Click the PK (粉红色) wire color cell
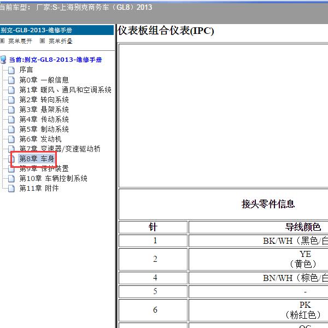Screen dimensions: 328x328 259,310
